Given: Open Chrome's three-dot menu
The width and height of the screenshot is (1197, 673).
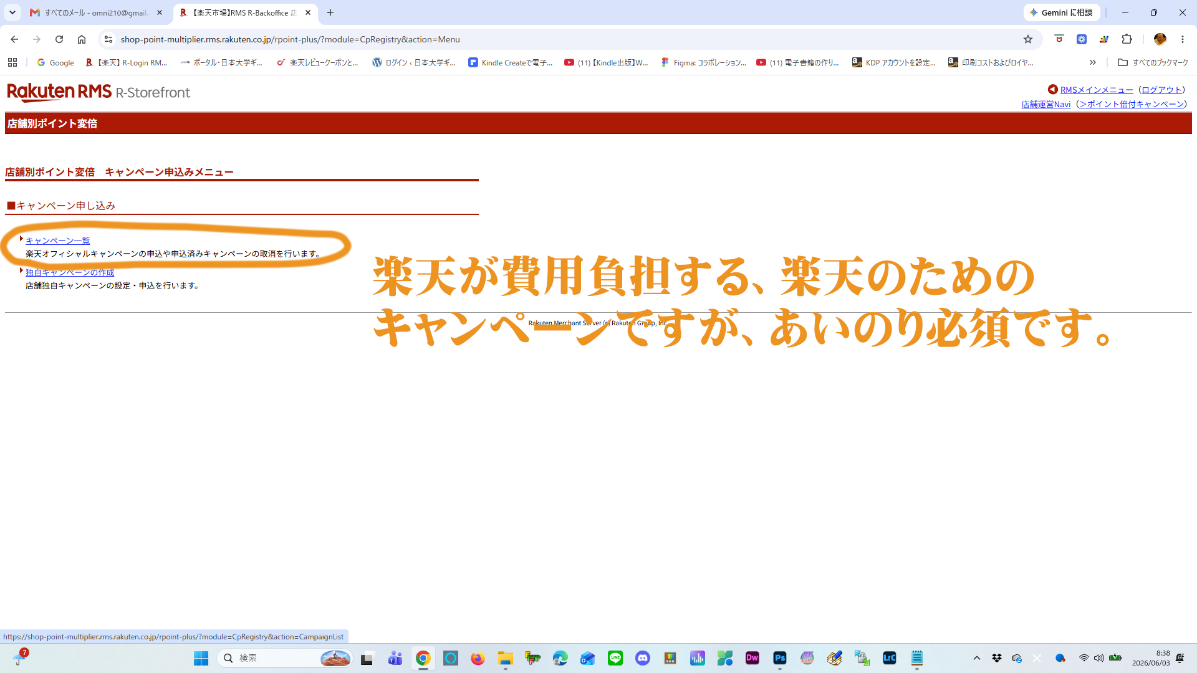Looking at the screenshot, I should point(1183,39).
